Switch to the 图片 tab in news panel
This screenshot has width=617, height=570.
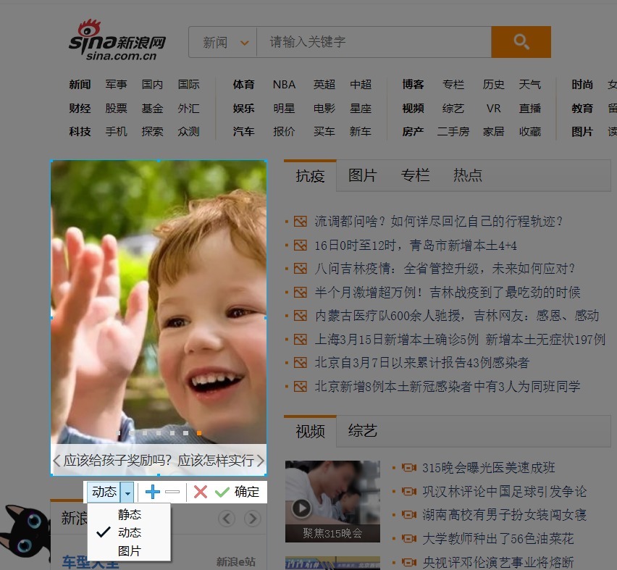362,175
